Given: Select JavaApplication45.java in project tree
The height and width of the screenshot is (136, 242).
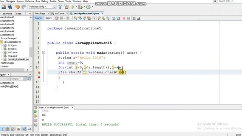Looking at the screenshot, I should click(x=19, y=59).
